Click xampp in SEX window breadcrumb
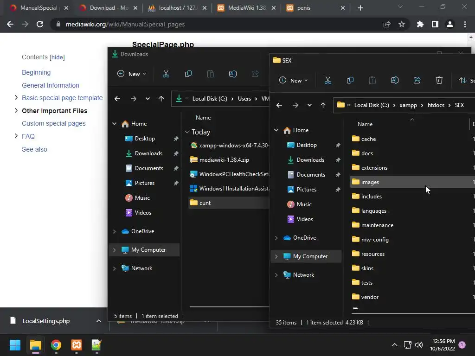Screen dimensions: 475x356 (408, 105)
